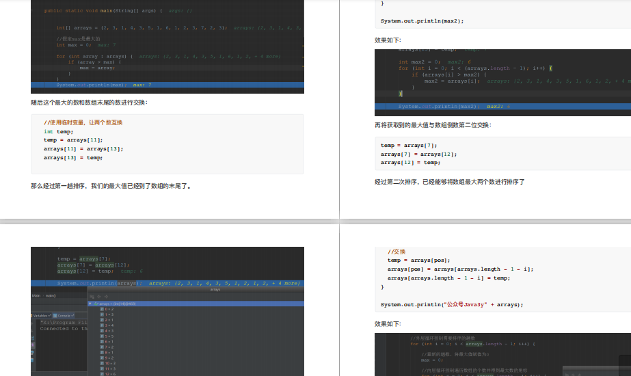Viewport: 631px width, 376px height.
Task: Click the back arrow icon in arrays popup
Action: pyautogui.click(x=99, y=296)
